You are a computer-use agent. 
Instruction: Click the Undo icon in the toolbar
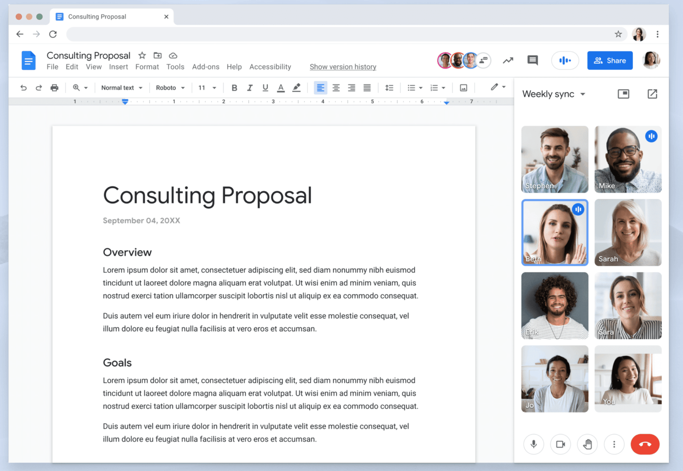[x=24, y=87]
